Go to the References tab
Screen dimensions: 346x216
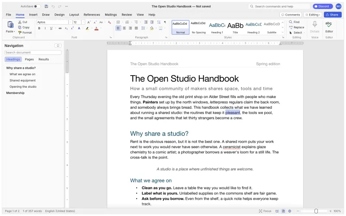click(x=92, y=15)
